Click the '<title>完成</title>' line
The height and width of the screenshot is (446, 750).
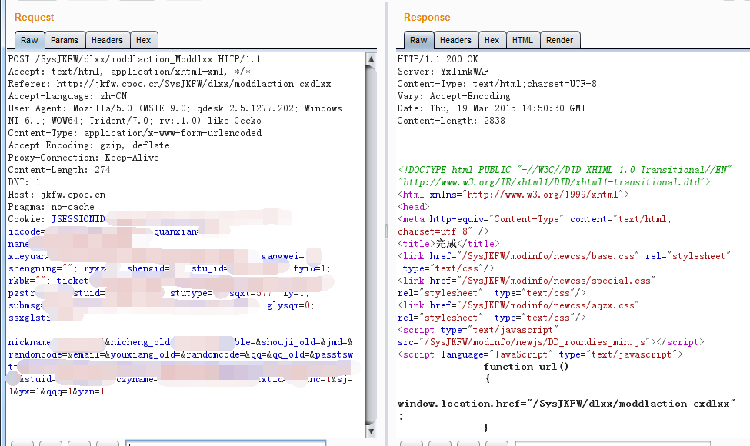coord(448,244)
